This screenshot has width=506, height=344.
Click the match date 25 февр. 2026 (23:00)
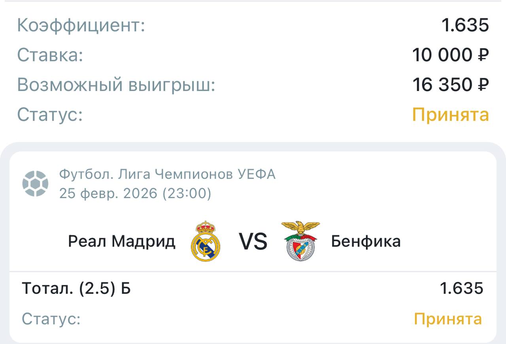click(135, 193)
